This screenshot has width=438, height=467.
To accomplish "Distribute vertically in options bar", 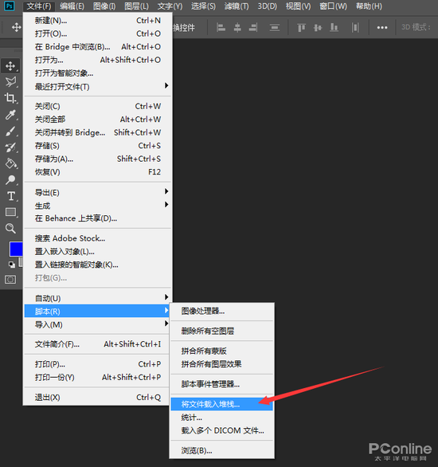I will click(274, 28).
